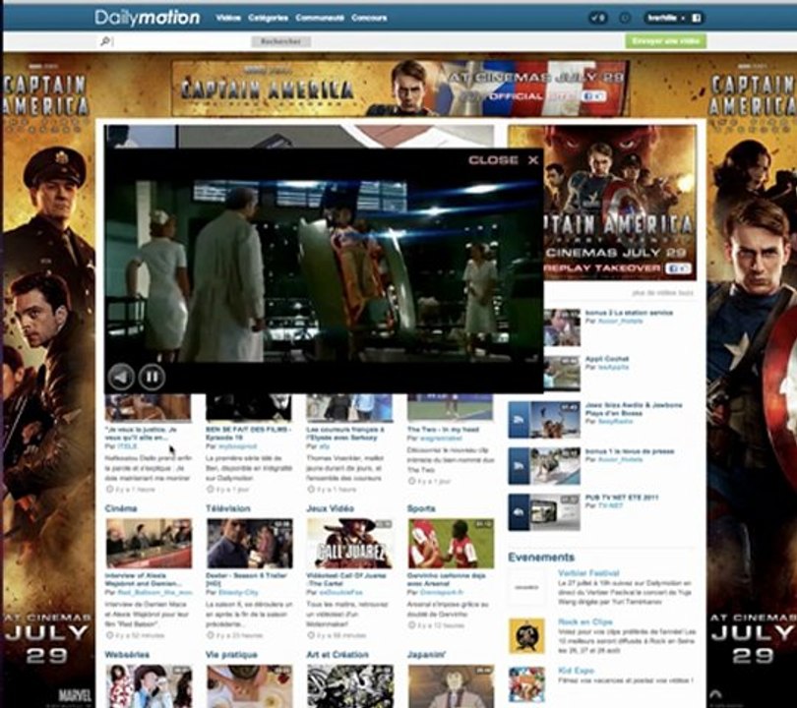
Task: Click the mute speaker button in overlay player
Action: click(121, 377)
